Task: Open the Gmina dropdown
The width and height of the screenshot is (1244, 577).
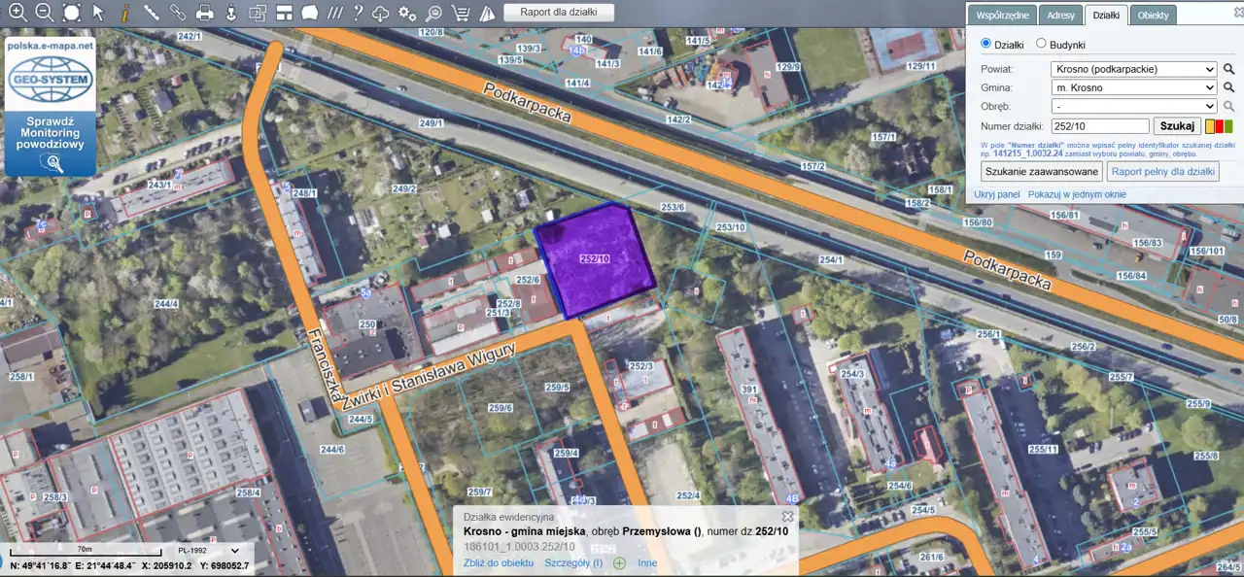Action: click(1134, 87)
